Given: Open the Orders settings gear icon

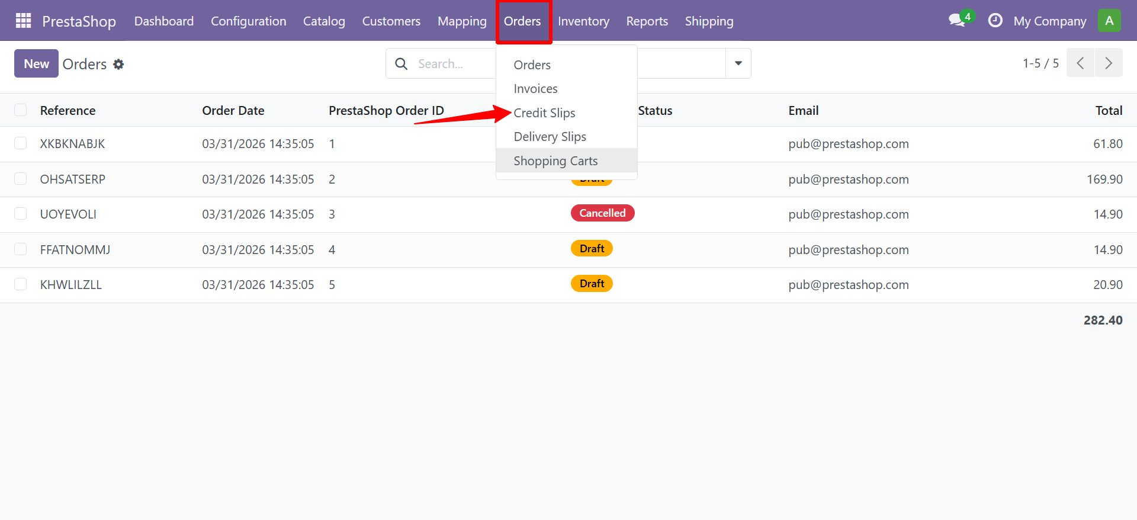Looking at the screenshot, I should click(x=118, y=64).
